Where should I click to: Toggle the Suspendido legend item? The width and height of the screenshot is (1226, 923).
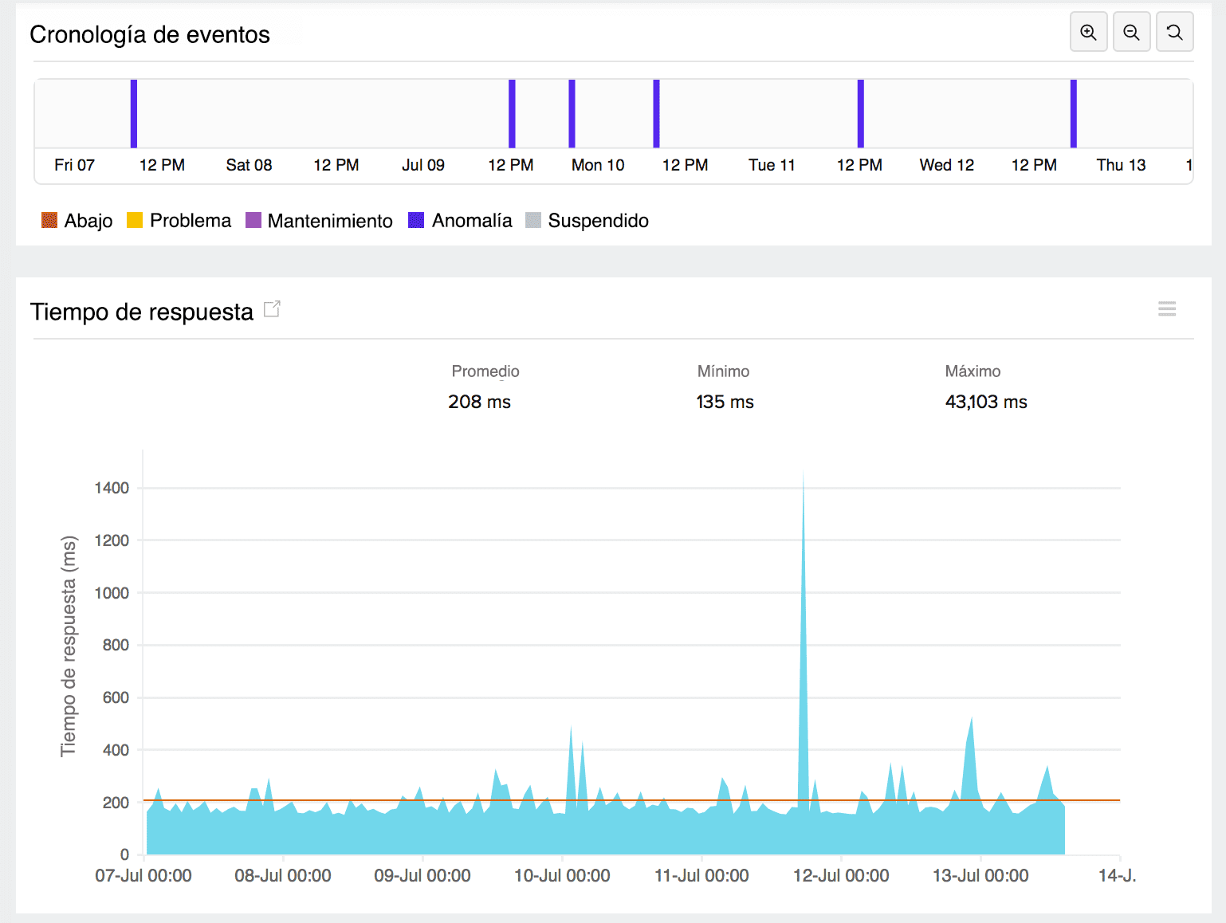pyautogui.click(x=587, y=221)
